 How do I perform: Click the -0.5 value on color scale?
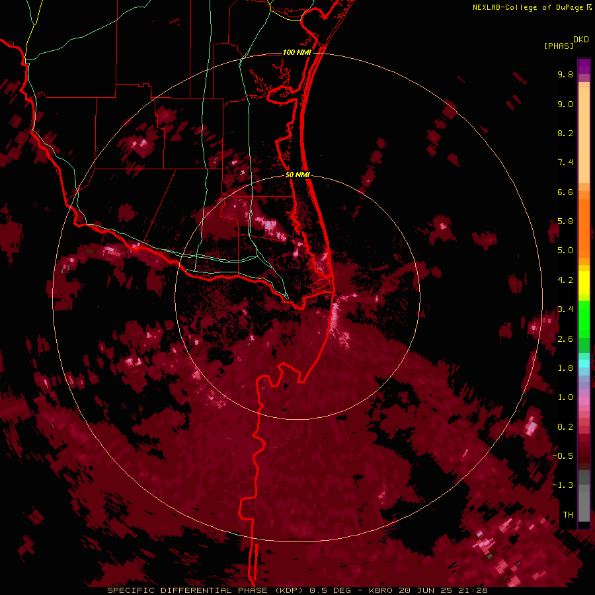coord(563,456)
